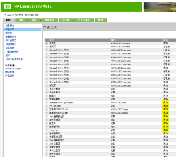The width and height of the screenshot is (176, 157).
Task: Switch to the 常规 tab
Action: point(21,20)
